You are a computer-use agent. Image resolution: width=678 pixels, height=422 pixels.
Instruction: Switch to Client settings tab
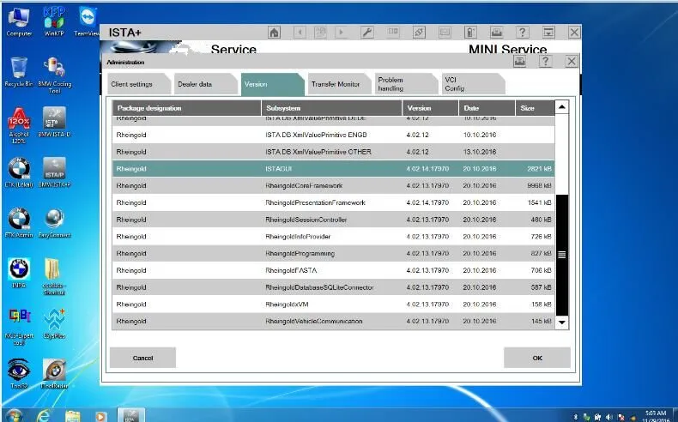(138, 84)
